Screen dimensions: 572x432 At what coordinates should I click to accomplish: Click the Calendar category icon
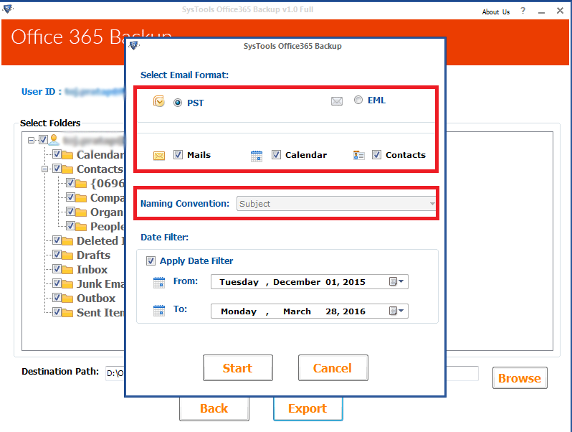click(257, 156)
